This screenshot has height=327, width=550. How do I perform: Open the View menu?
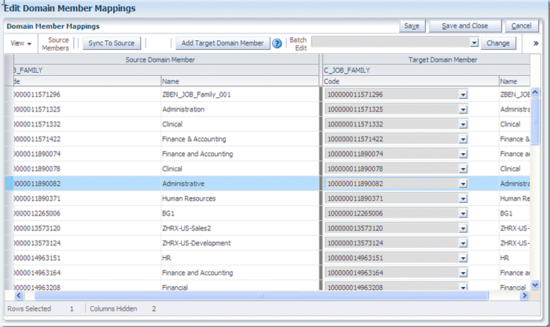[x=21, y=44]
